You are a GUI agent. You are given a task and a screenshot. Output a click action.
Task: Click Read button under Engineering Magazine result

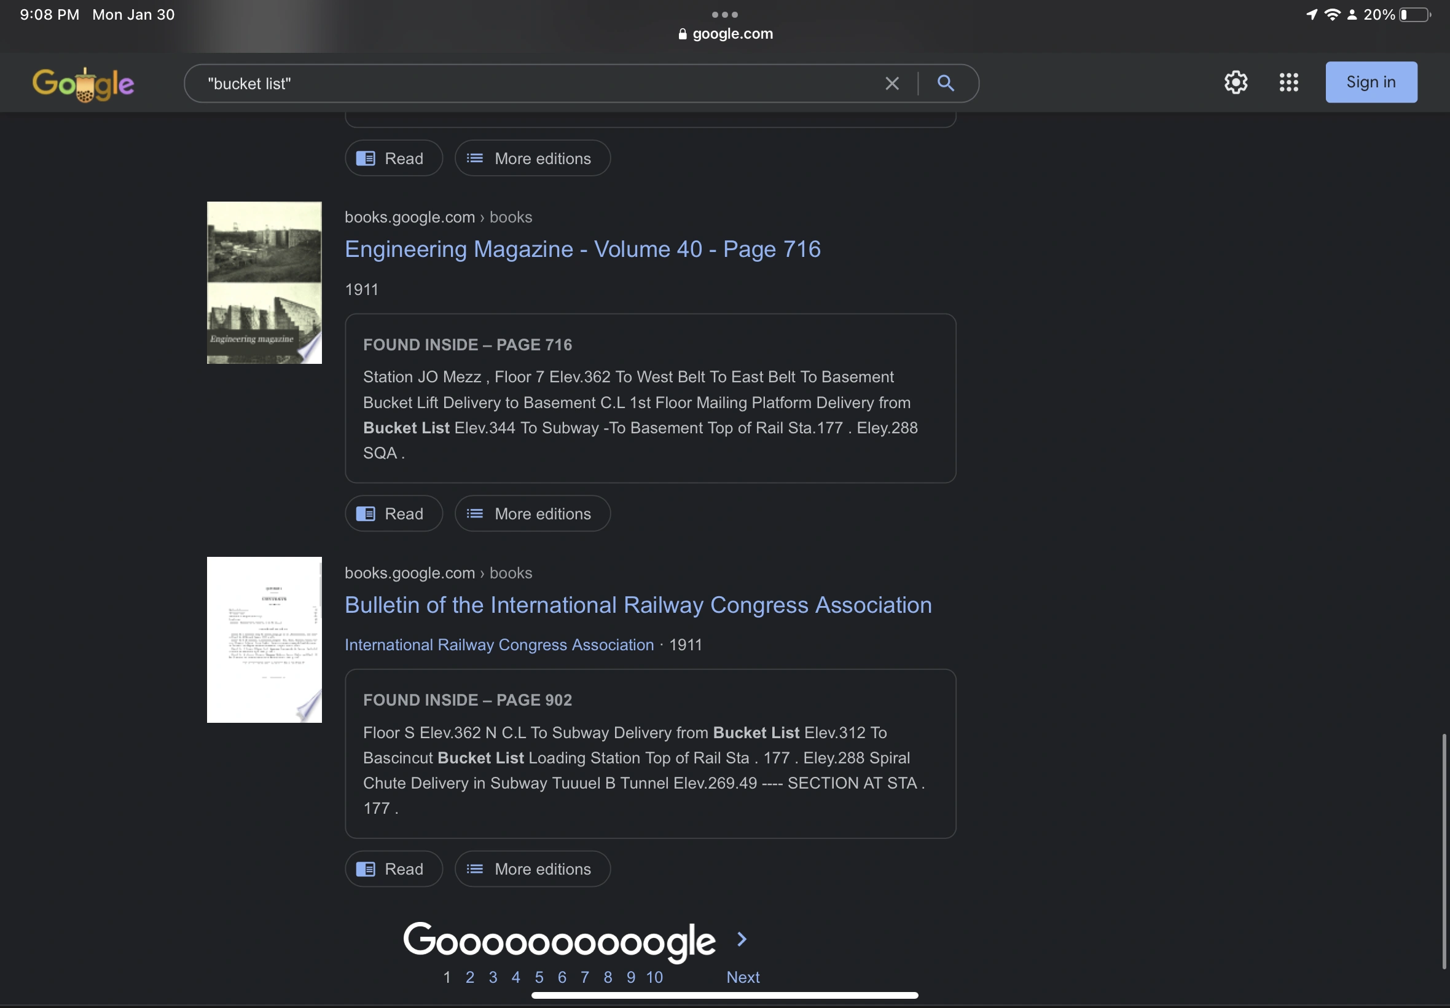coord(393,513)
